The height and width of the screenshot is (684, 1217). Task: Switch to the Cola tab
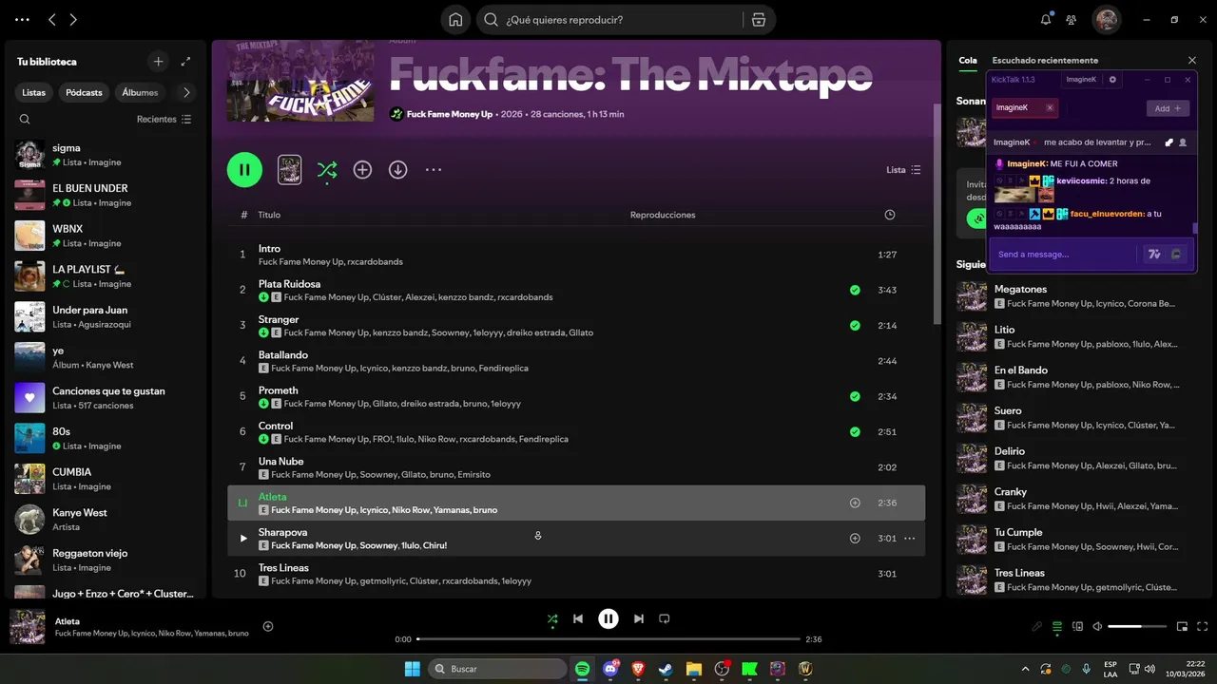pos(968,60)
